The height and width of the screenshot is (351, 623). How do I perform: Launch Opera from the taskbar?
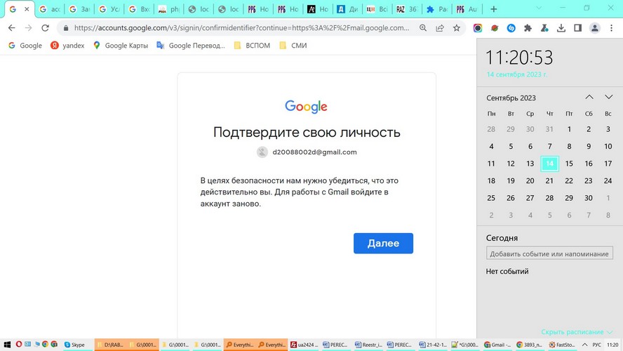(19, 344)
